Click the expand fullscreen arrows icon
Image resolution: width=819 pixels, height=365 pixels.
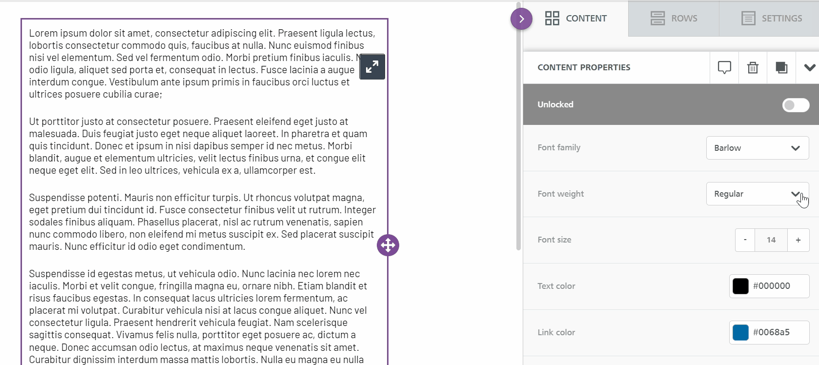pyautogui.click(x=372, y=67)
